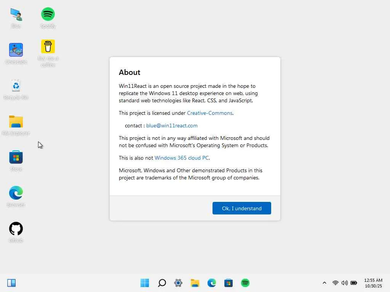Open the clock and date panel
The height and width of the screenshot is (292, 390).
pyautogui.click(x=373, y=283)
